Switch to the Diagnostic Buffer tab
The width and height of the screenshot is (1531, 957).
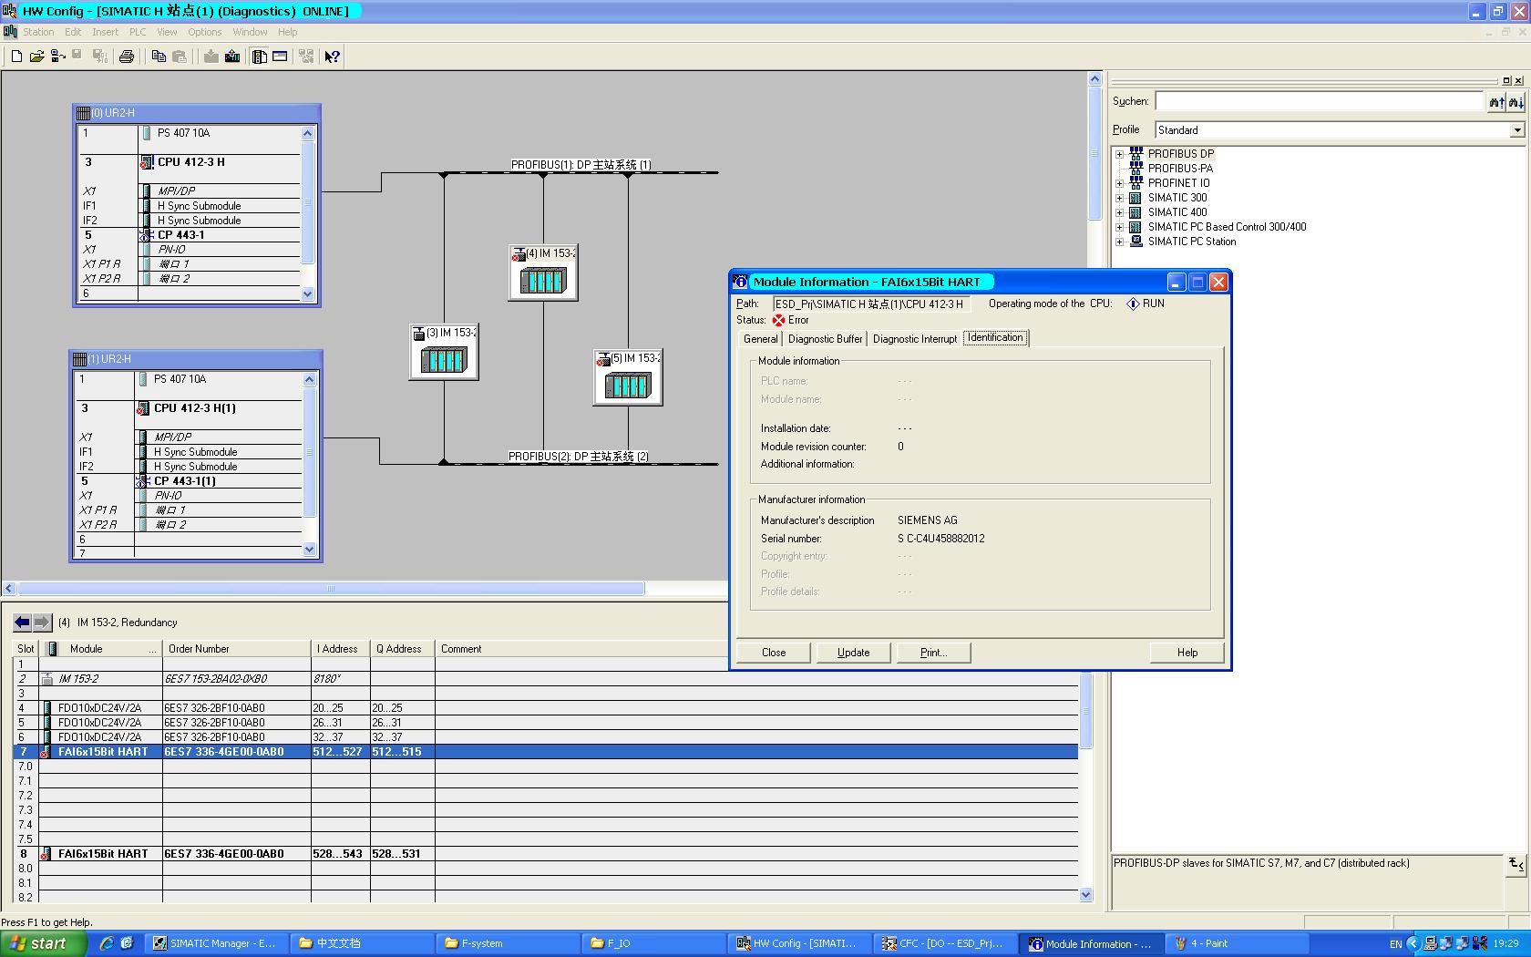[x=825, y=339]
